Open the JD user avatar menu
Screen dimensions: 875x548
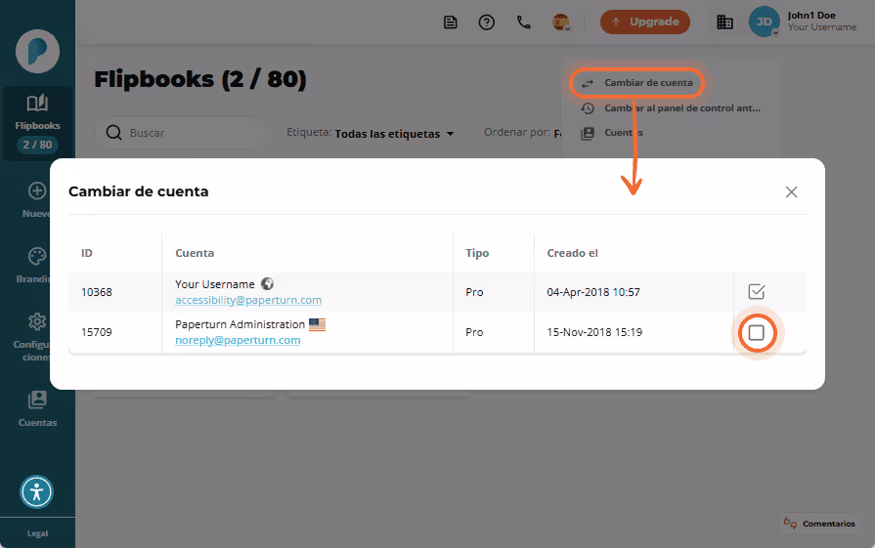pyautogui.click(x=764, y=21)
